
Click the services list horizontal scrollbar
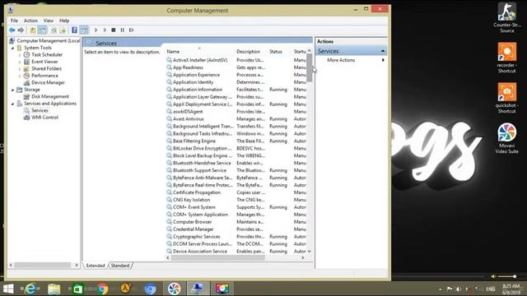[218, 257]
